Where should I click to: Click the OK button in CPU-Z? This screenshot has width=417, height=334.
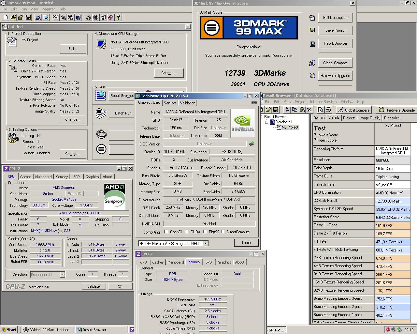(x=120, y=286)
